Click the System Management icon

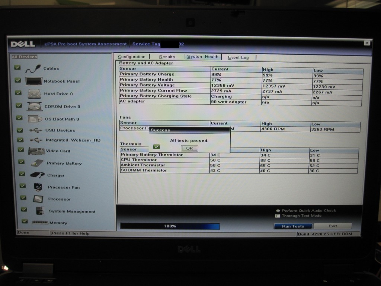pyautogui.click(x=40, y=211)
